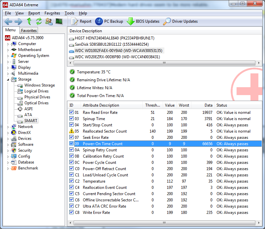This screenshot has height=229, width=265.
Task: Click the device list horizontal scrollbar thumb
Action: tap(164, 63)
